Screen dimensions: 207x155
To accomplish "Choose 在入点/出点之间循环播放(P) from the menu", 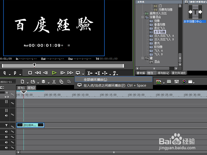I will 114,86.
